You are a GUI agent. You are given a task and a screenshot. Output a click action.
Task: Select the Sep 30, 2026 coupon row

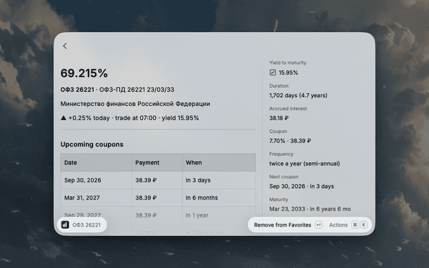click(x=158, y=180)
